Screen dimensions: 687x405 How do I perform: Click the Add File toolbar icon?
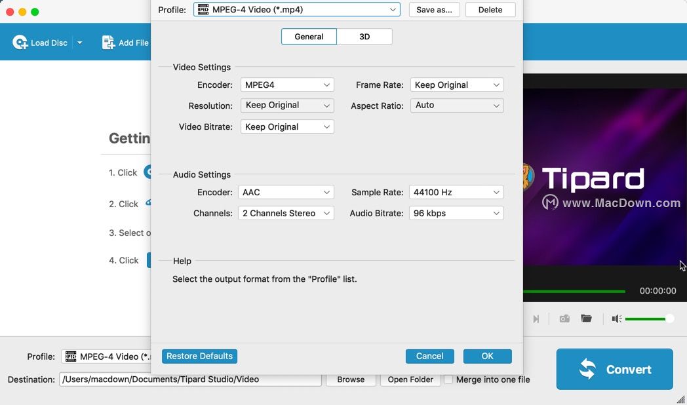[107, 42]
